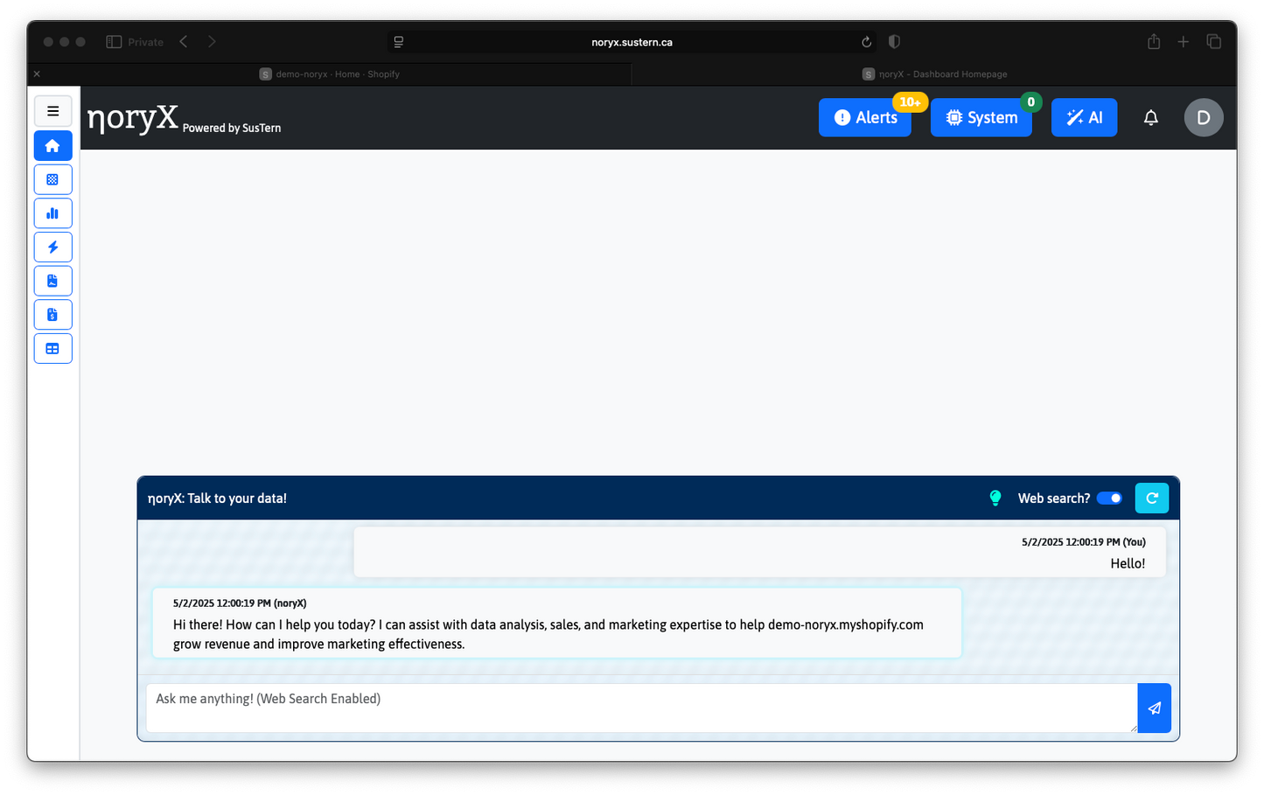Open the Alerts panel
This screenshot has width=1264, height=795.
pyautogui.click(x=864, y=117)
